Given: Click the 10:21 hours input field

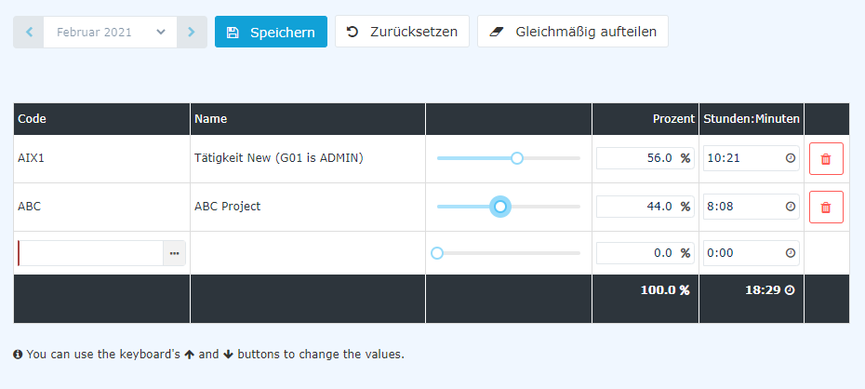Looking at the screenshot, I should coord(751,158).
